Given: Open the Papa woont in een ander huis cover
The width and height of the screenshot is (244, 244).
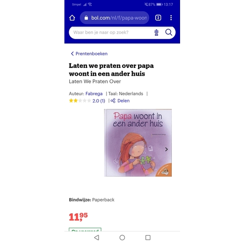Looking at the screenshot, I should pos(138,142).
